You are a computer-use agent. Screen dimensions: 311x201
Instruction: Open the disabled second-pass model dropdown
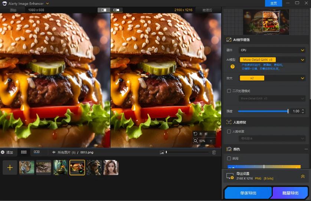point(272,98)
